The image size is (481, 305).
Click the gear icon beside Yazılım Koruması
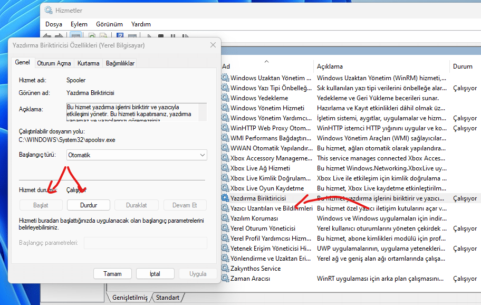coord(225,218)
